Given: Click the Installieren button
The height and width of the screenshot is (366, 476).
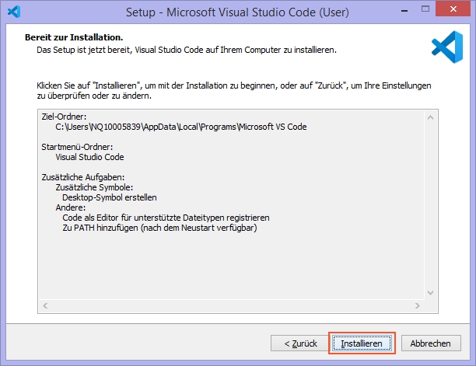Looking at the screenshot, I should point(362,343).
